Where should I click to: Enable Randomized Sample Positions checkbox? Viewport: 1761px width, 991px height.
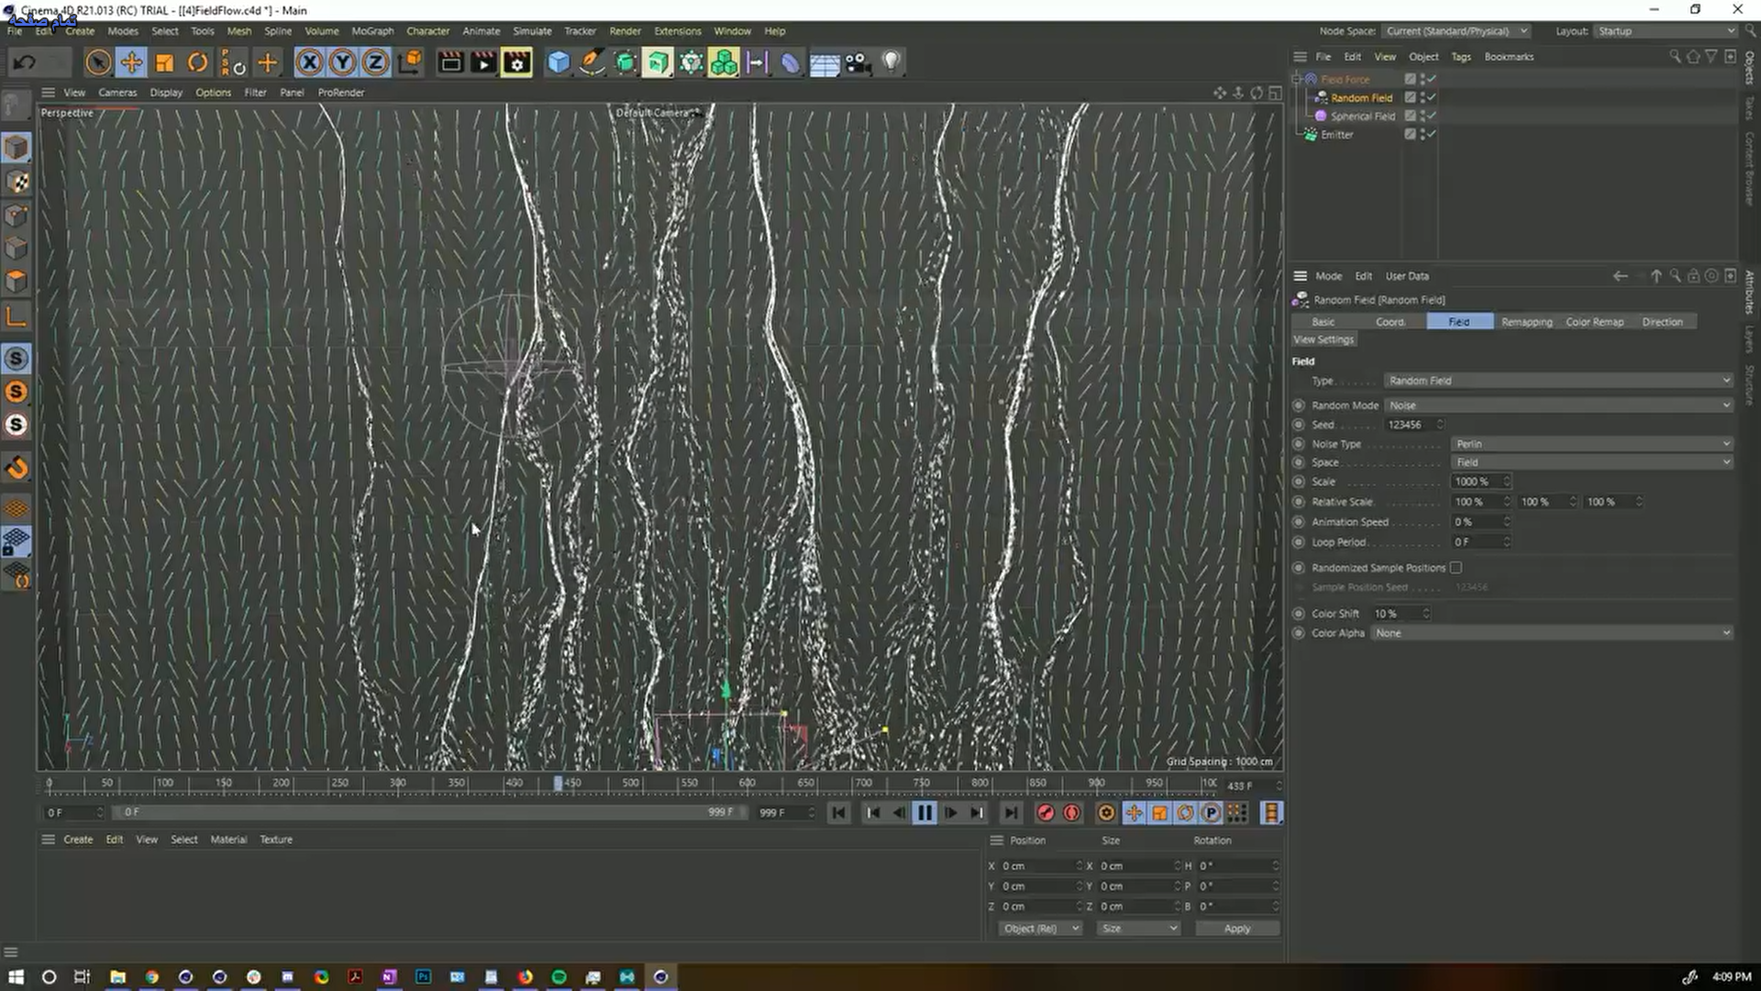click(1456, 568)
